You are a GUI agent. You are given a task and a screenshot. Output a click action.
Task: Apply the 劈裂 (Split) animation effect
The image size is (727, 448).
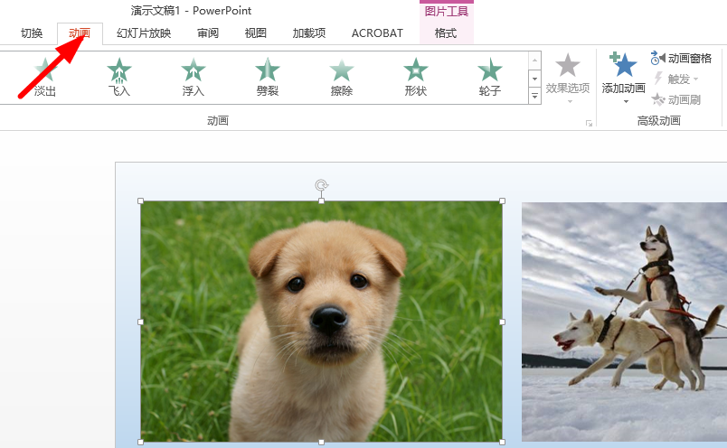(268, 78)
